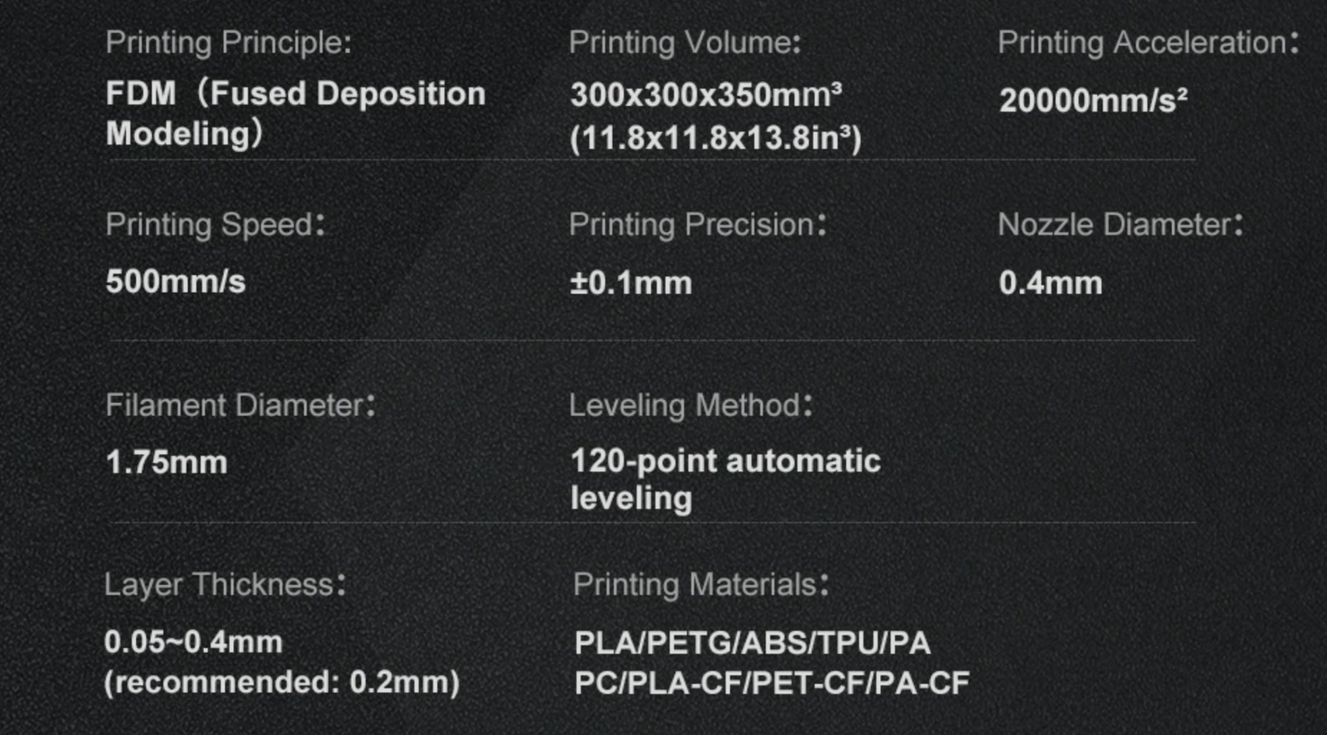Click the ±0.1mm precision value
The width and height of the screenshot is (1327, 735).
click(631, 283)
